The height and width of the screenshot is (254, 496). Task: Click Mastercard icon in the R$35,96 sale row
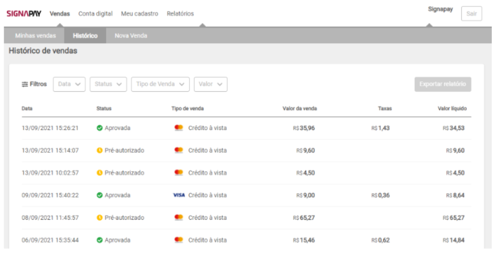click(x=179, y=128)
